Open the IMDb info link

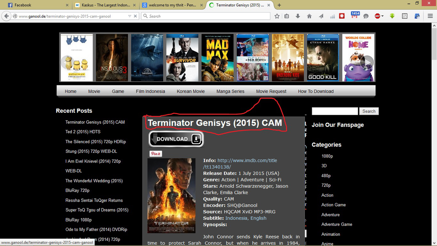tap(240, 164)
